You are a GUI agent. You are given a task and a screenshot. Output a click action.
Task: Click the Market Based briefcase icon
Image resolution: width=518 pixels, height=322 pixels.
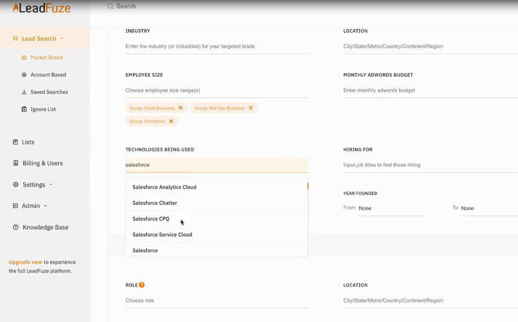(24, 57)
